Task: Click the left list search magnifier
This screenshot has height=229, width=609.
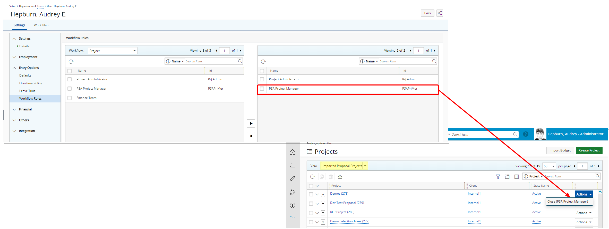Action: [240, 61]
